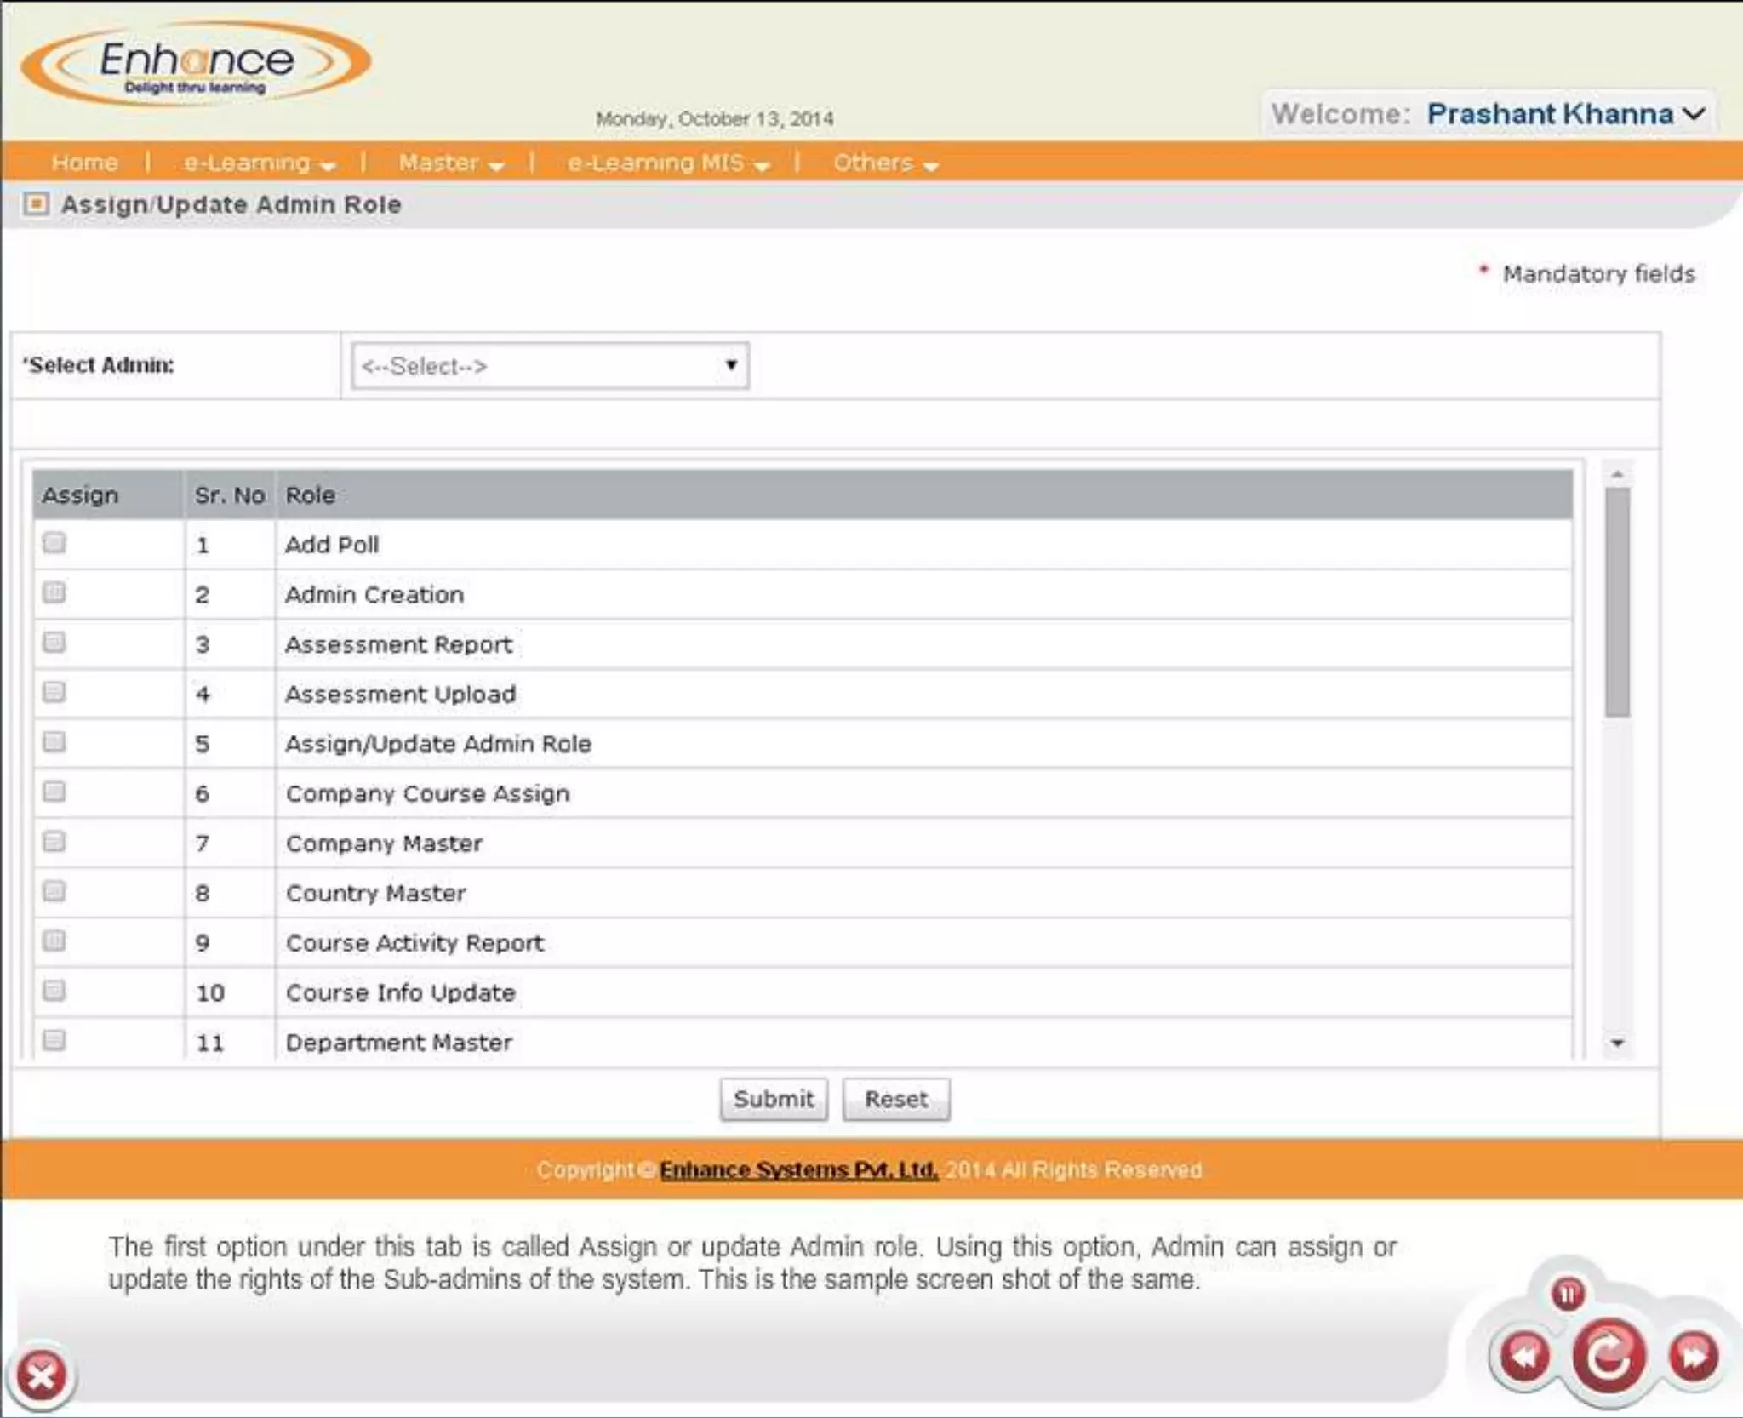Click the red close X icon
The image size is (1743, 1418).
tap(41, 1375)
